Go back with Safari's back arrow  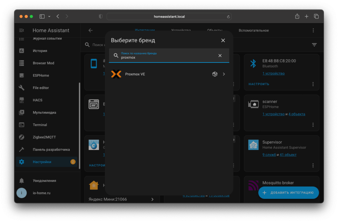click(58, 17)
